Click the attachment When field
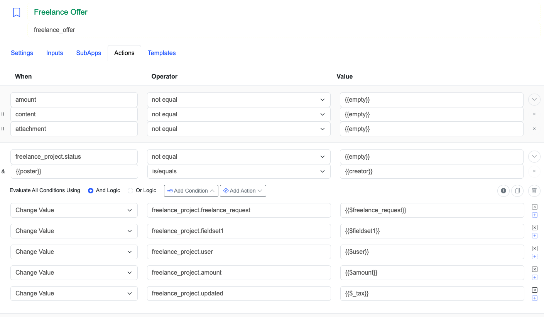544x317 pixels. click(x=74, y=129)
